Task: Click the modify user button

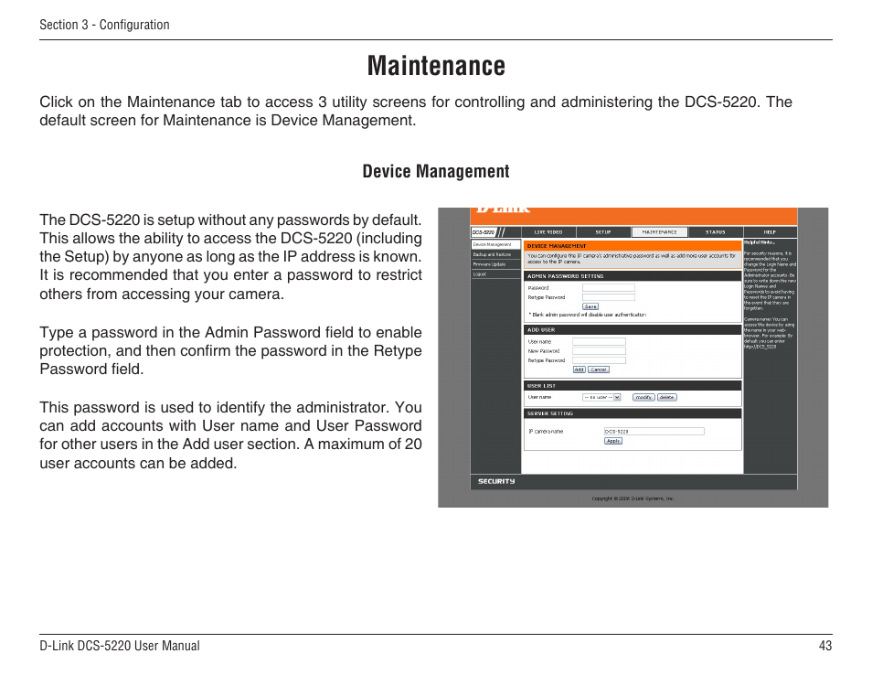Action: click(643, 397)
